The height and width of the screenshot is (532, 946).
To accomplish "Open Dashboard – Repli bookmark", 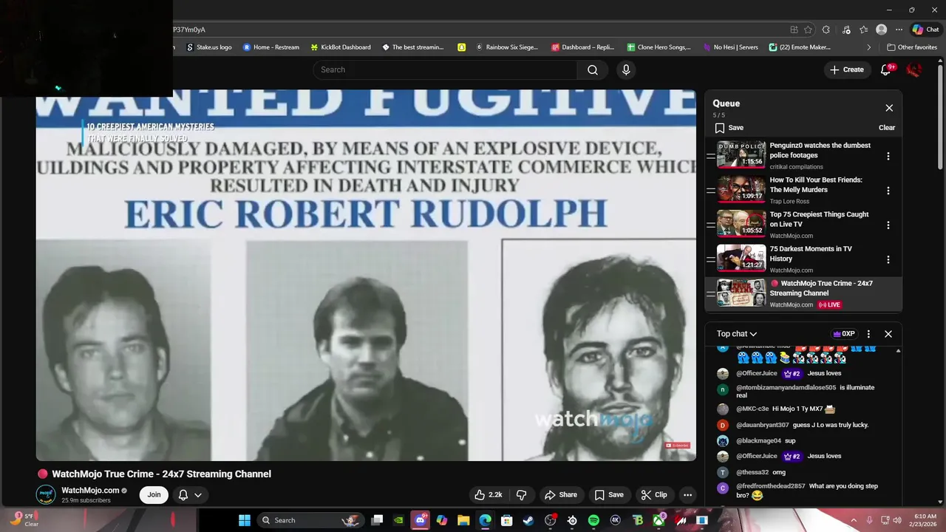I will [583, 47].
